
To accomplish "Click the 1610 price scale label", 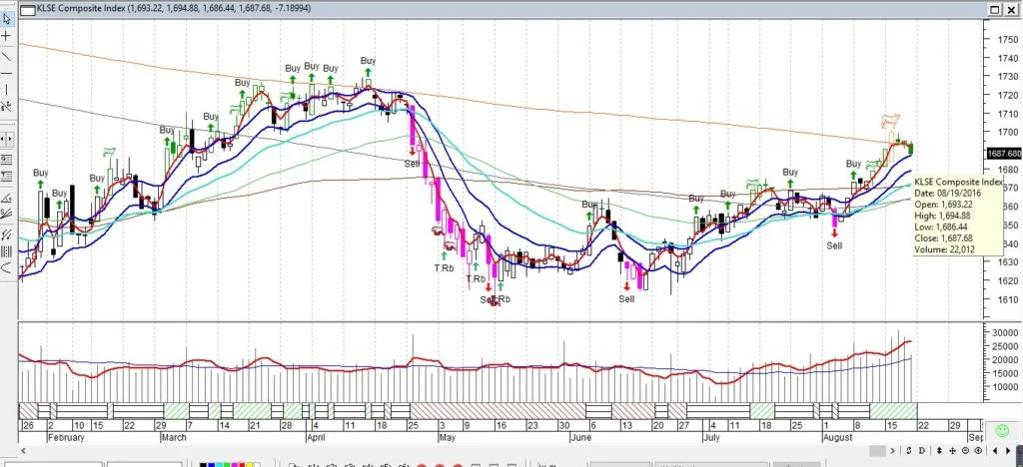I will 1007,299.
